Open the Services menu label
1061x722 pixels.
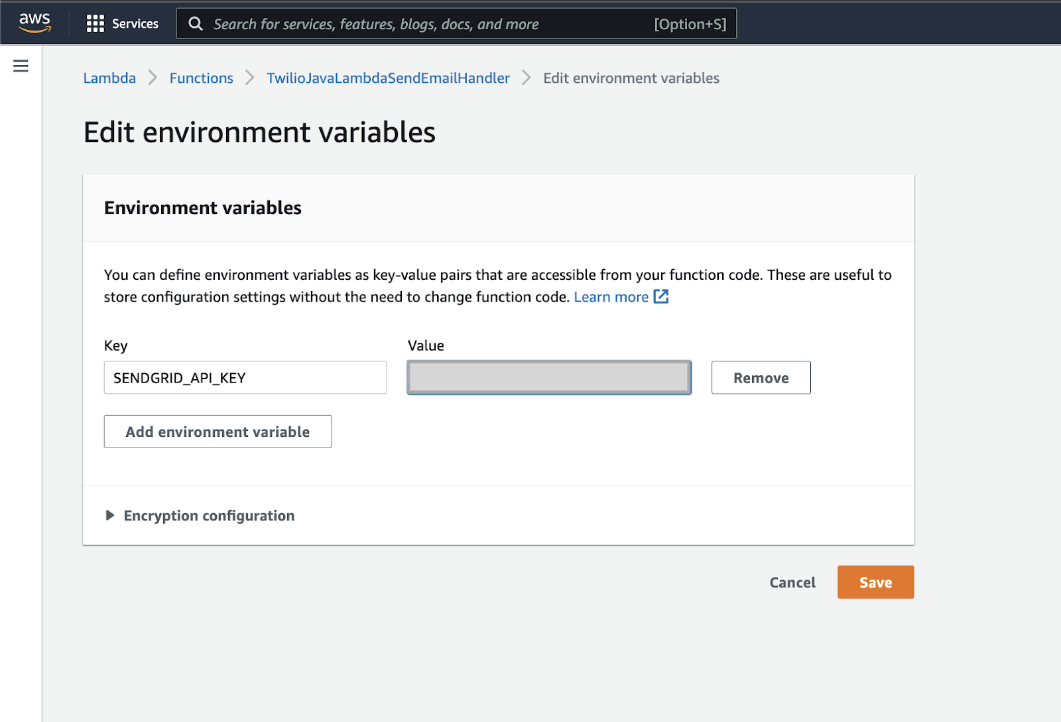tap(135, 24)
